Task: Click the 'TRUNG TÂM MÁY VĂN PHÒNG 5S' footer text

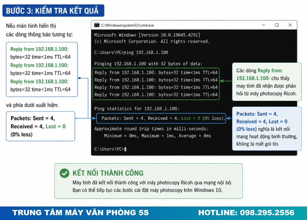Action: click(x=81, y=213)
